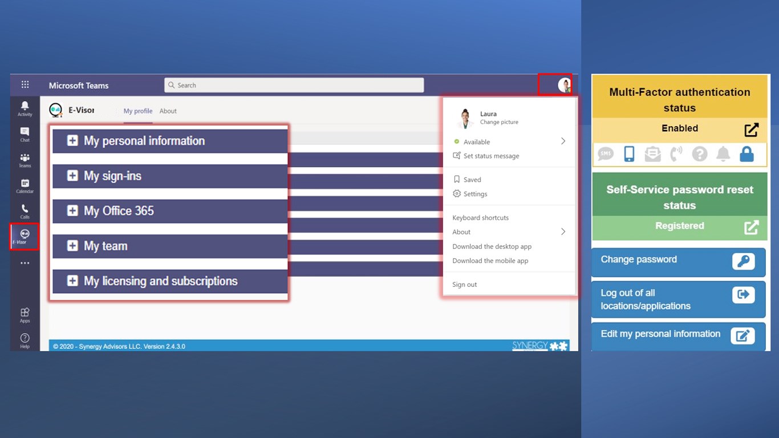Select Sign out in profile menu
The width and height of the screenshot is (779, 438).
(x=464, y=285)
